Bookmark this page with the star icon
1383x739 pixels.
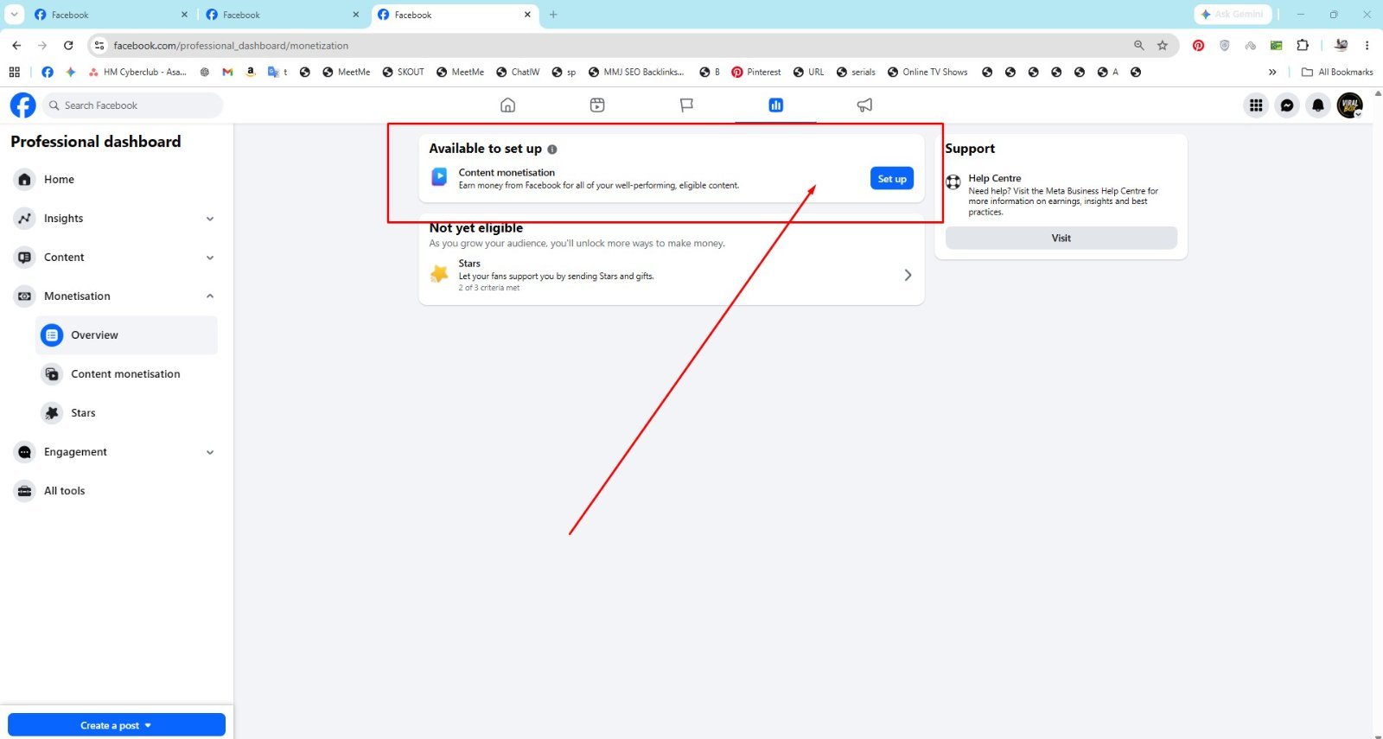click(x=1163, y=45)
